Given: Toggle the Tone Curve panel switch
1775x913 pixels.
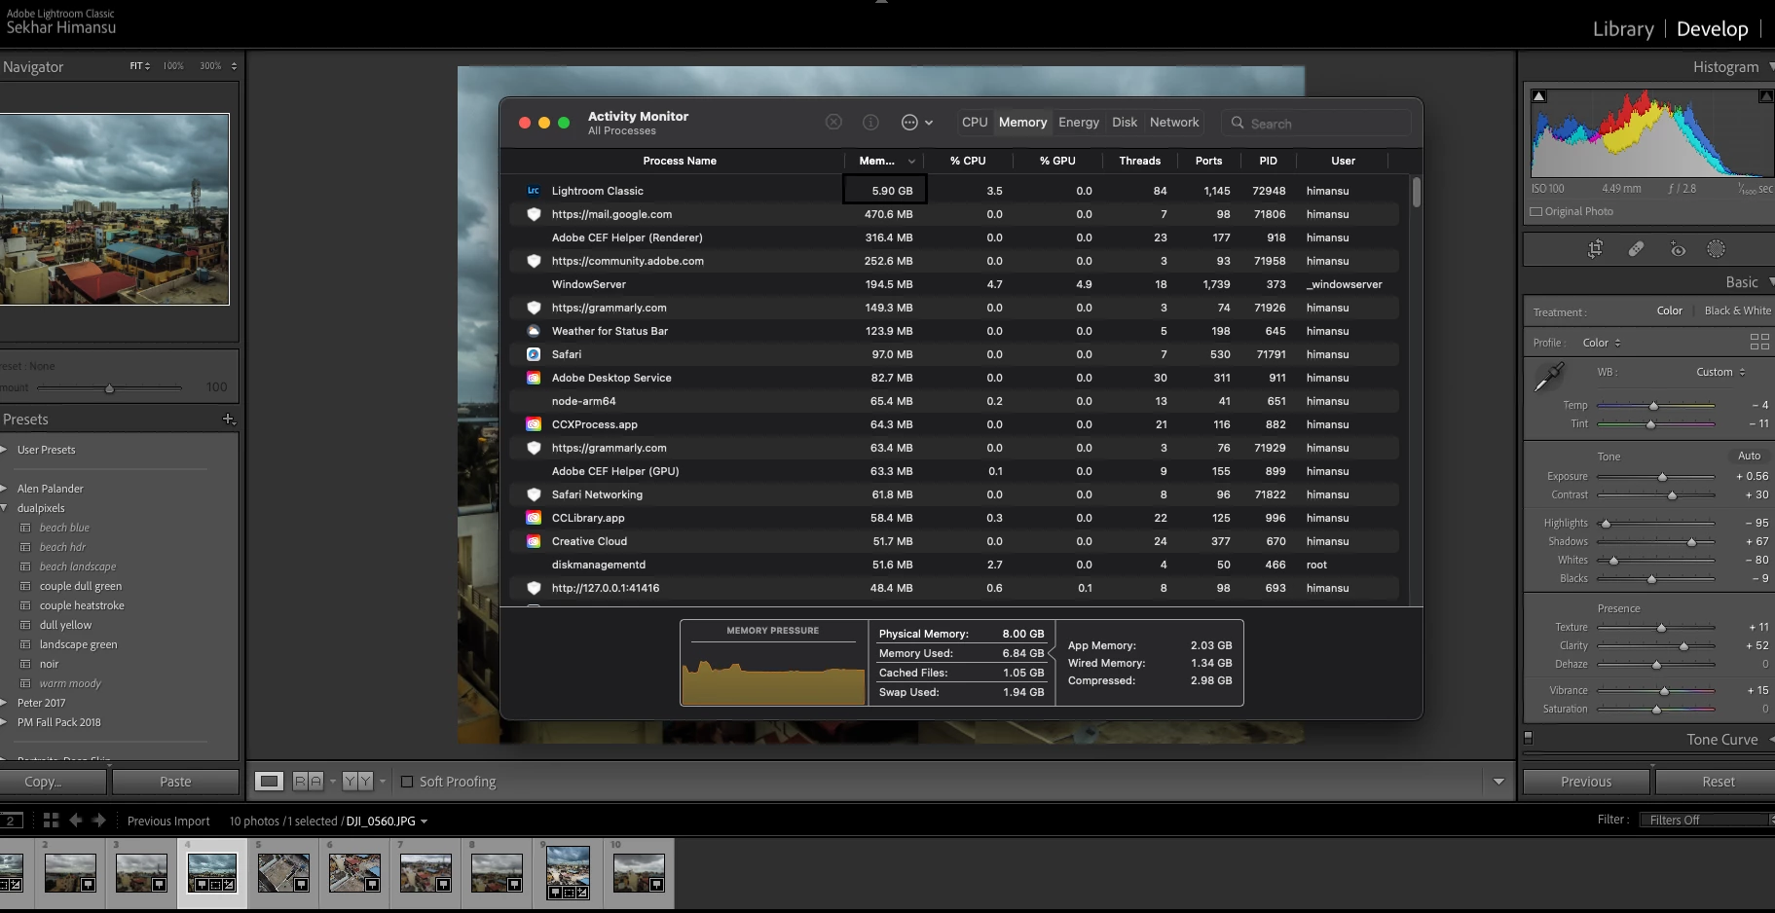Looking at the screenshot, I should 1528,738.
